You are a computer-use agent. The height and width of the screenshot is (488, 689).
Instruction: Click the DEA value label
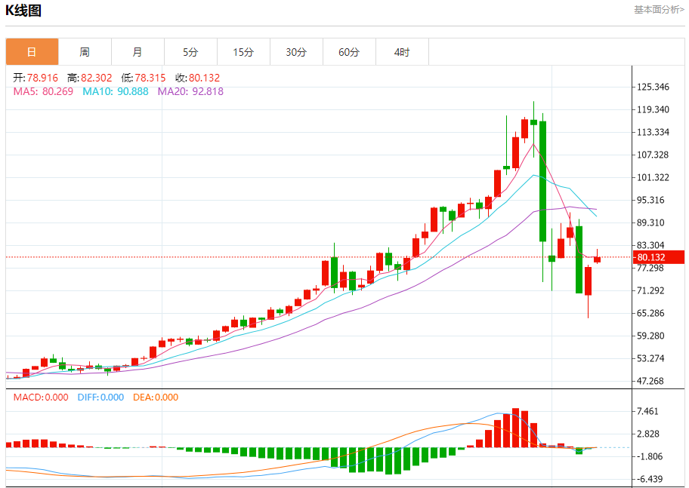tap(156, 397)
